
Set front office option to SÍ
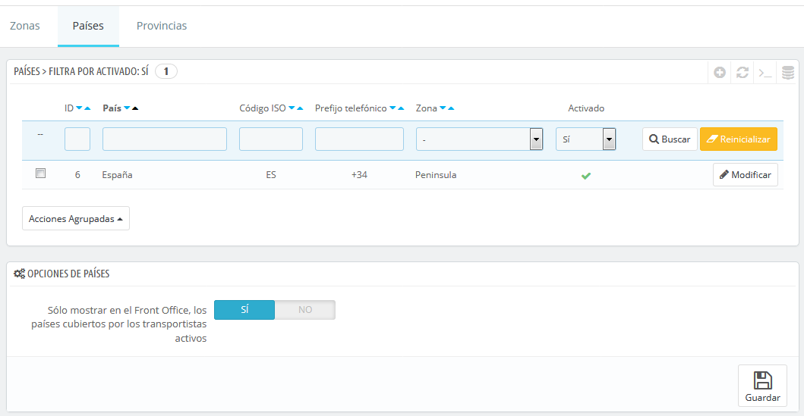[244, 310]
